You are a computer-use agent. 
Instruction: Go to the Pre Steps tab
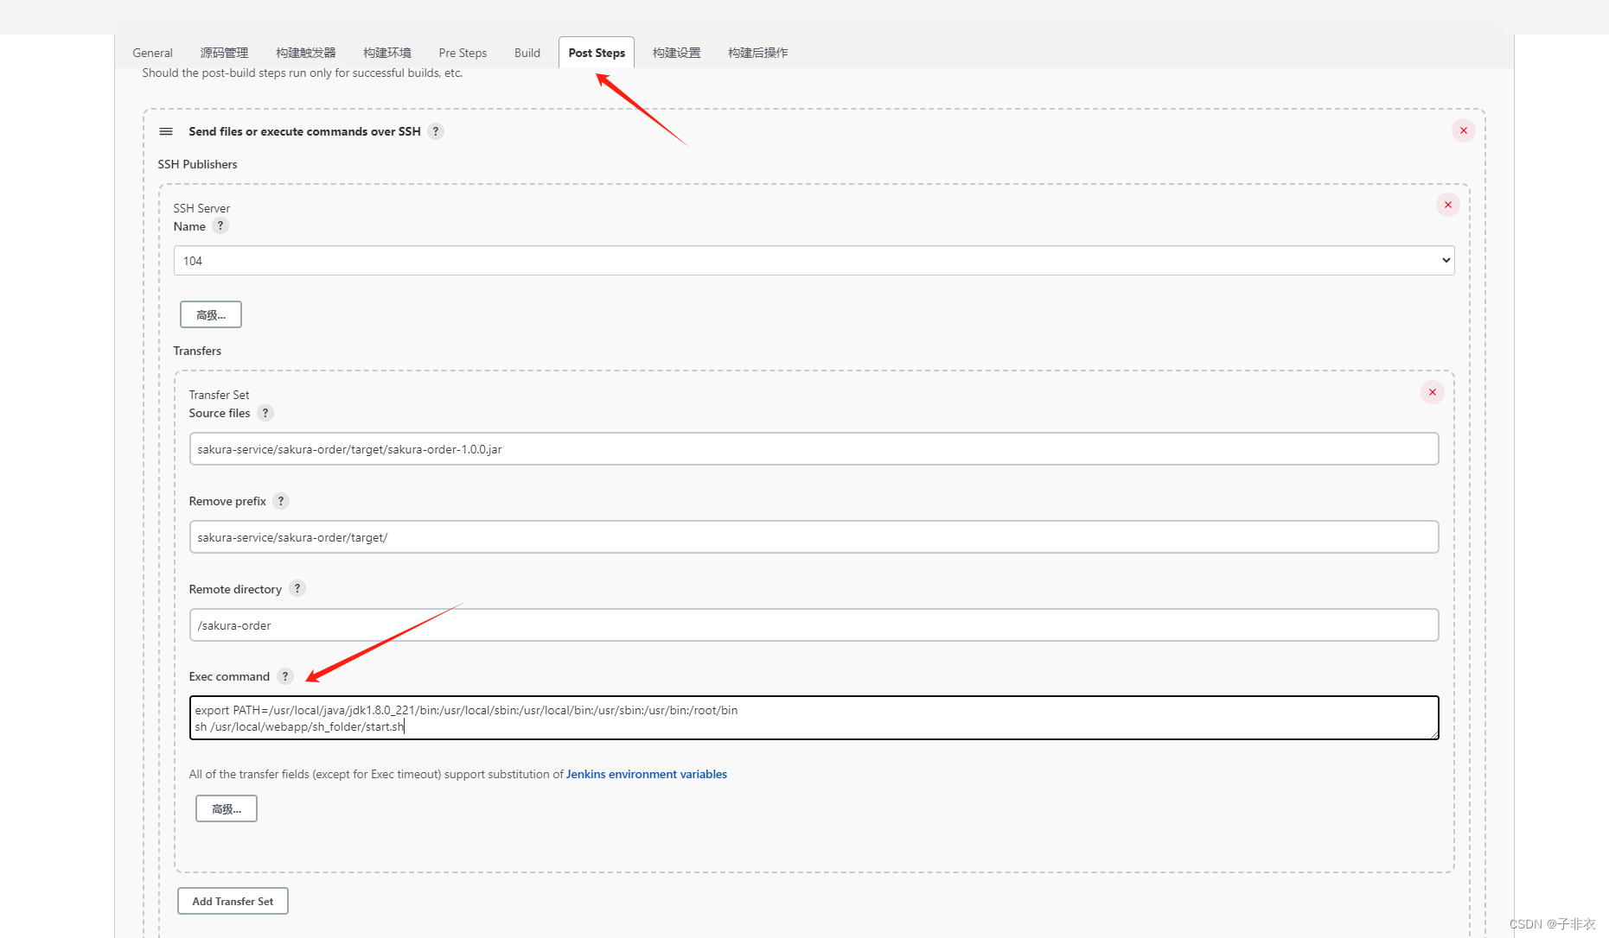[x=463, y=53]
